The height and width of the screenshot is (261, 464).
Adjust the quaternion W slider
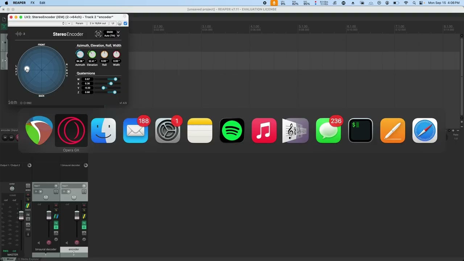tap(107, 79)
